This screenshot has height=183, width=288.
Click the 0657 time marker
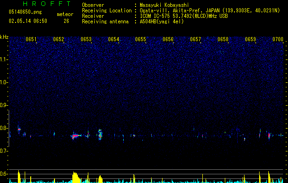196,39
